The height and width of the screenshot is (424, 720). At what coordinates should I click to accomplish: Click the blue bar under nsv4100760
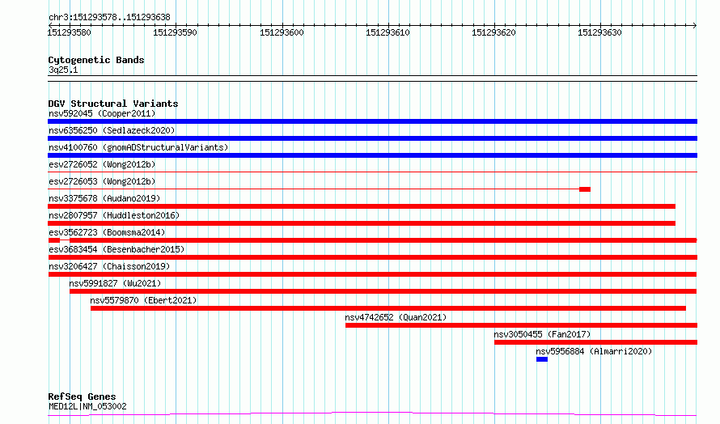coord(372,155)
